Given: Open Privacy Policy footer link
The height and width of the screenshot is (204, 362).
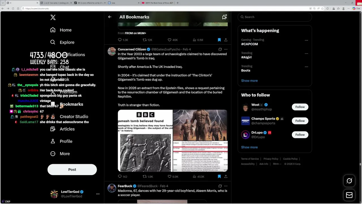Looking at the screenshot, I should tap(271, 159).
